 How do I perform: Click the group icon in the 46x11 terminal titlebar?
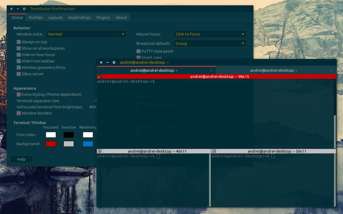100,151
